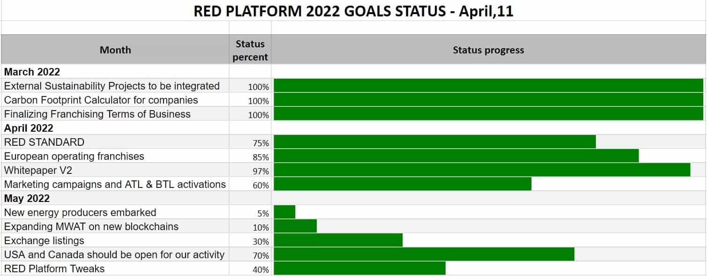Select the Status percent header cell
707x276 pixels.
click(x=250, y=50)
